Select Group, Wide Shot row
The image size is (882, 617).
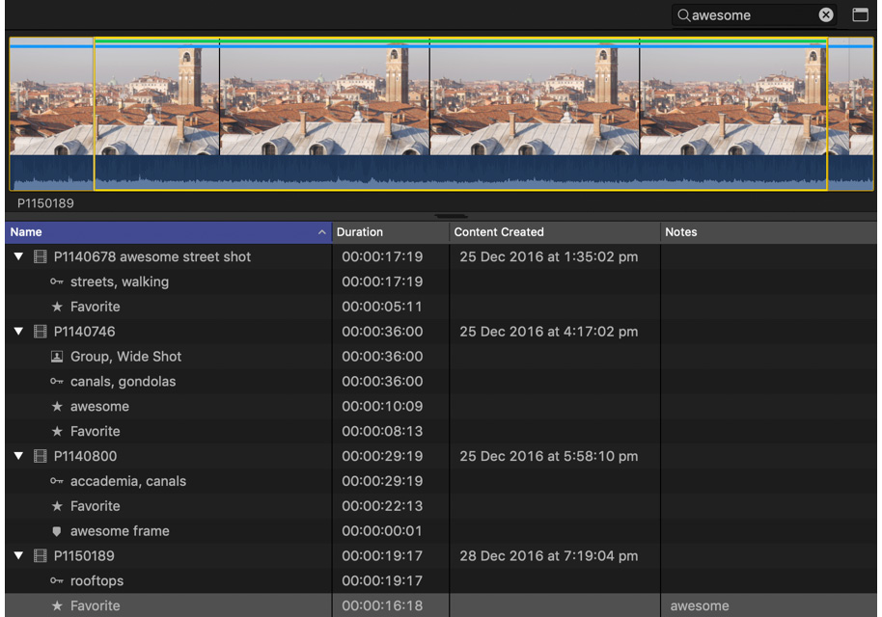441,357
